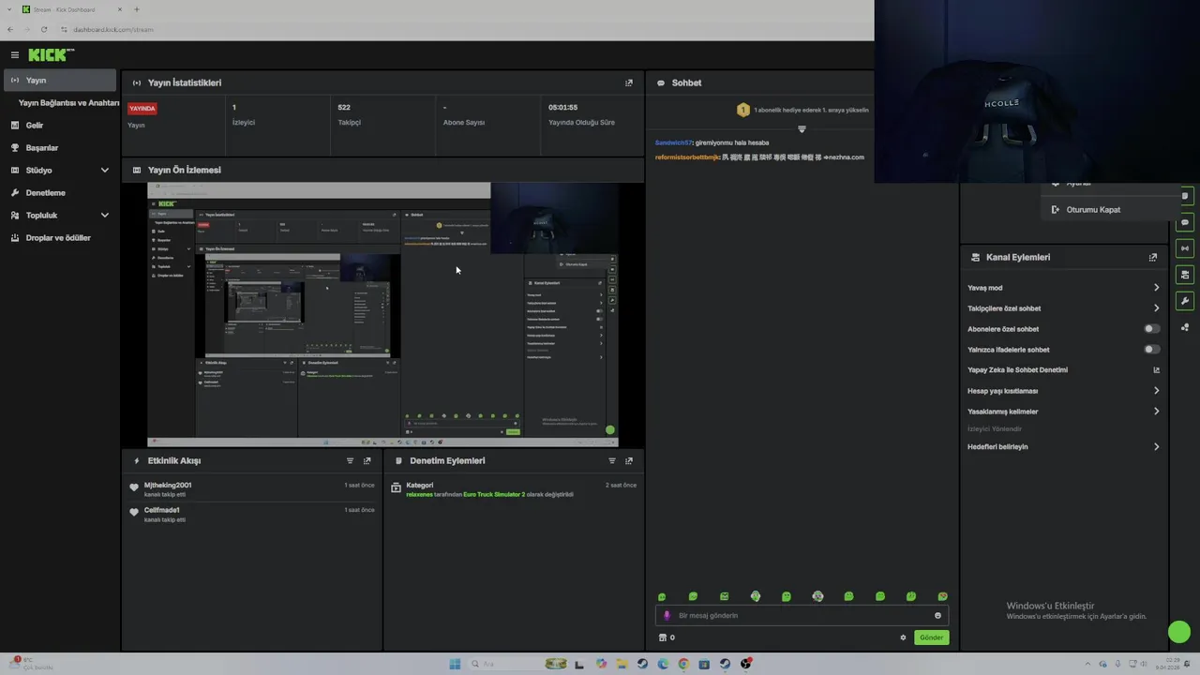Open Yayın in the sidebar
Screen dimensions: 1200x675
(x=60, y=81)
